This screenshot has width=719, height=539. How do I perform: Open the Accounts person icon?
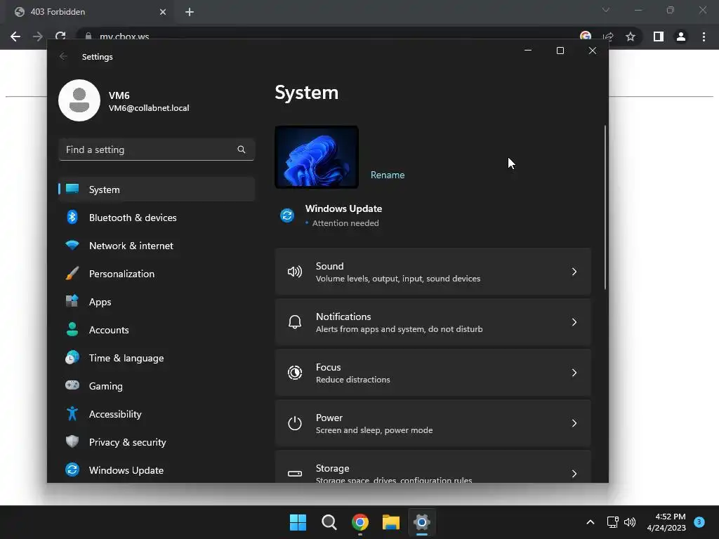72,329
